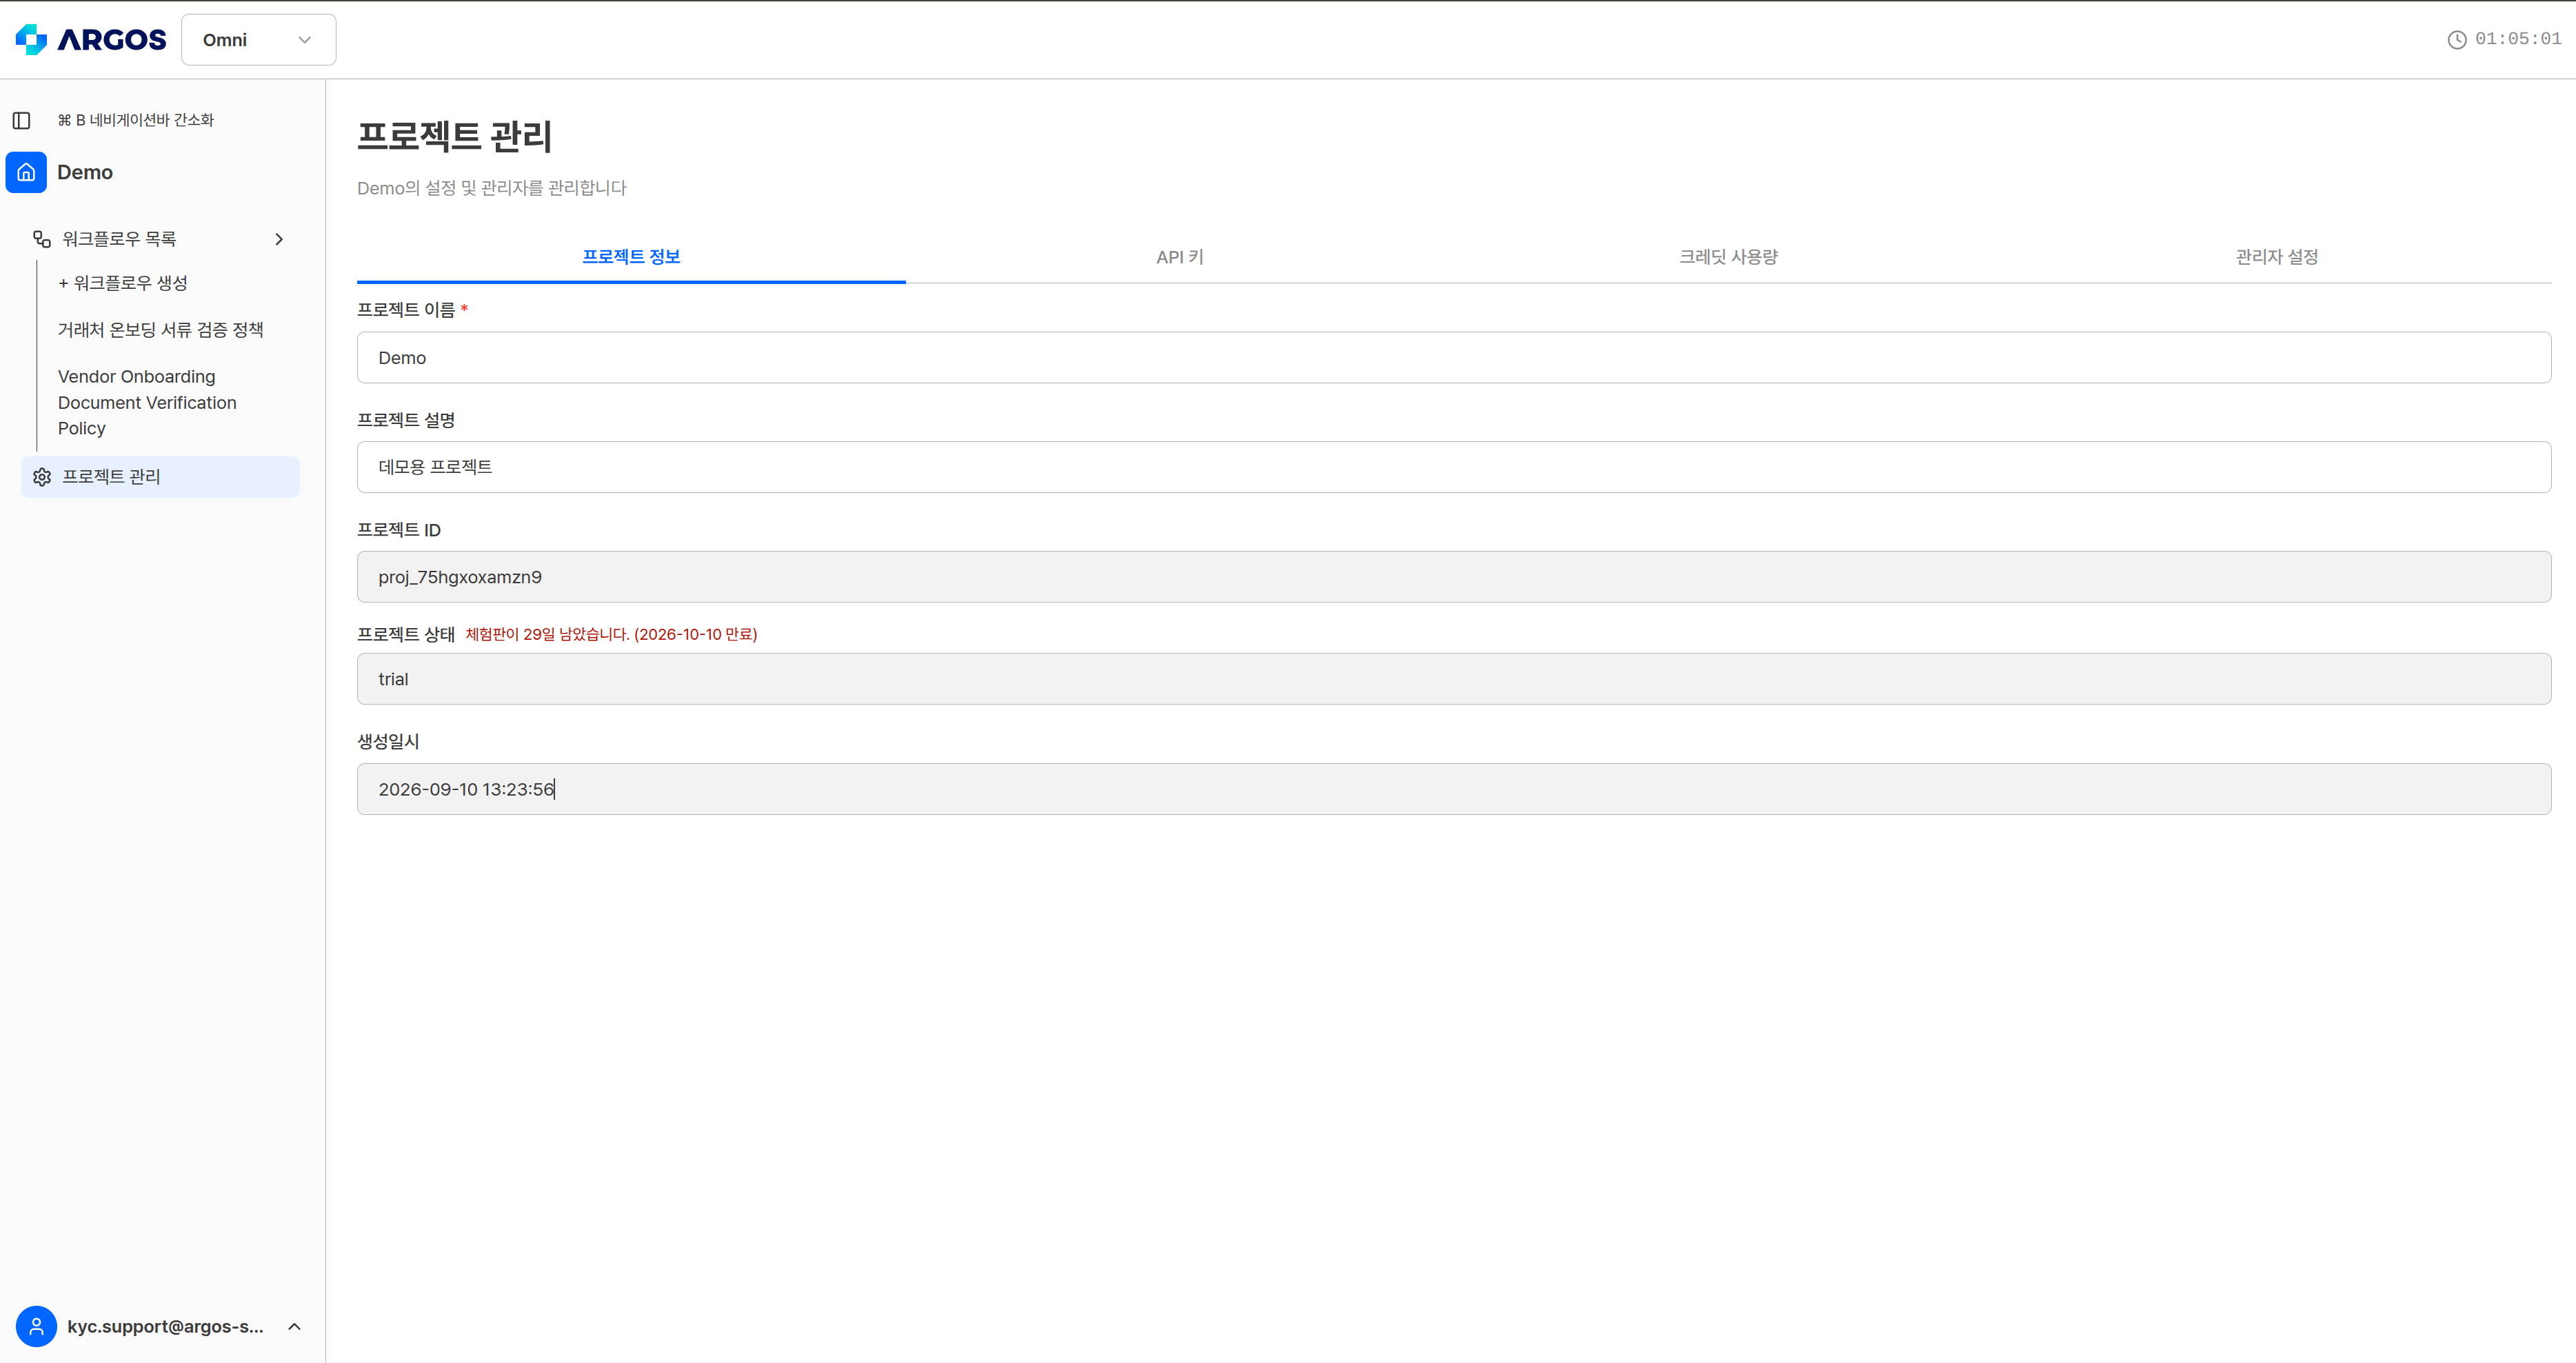
Task: Expand the 워크플로우 목록 chevron
Action: click(x=279, y=239)
